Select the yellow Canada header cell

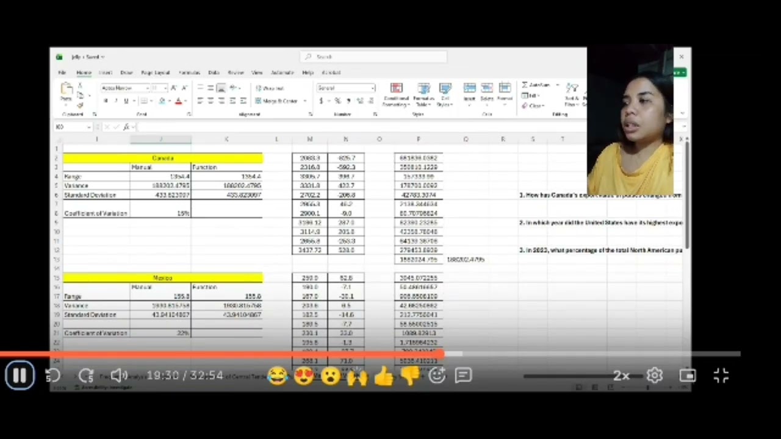point(163,159)
